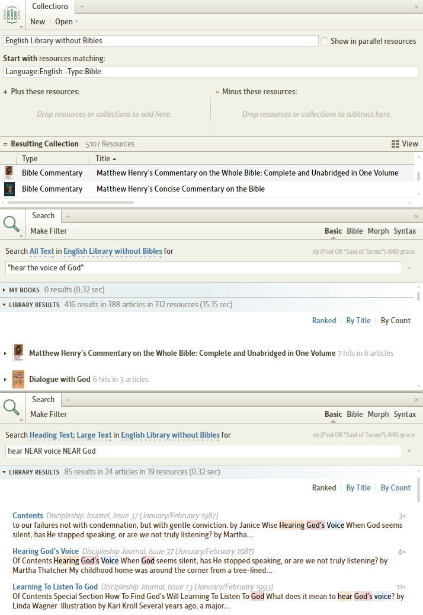
Task: Switch to Syntax search in the first Search panel
Action: (405, 231)
